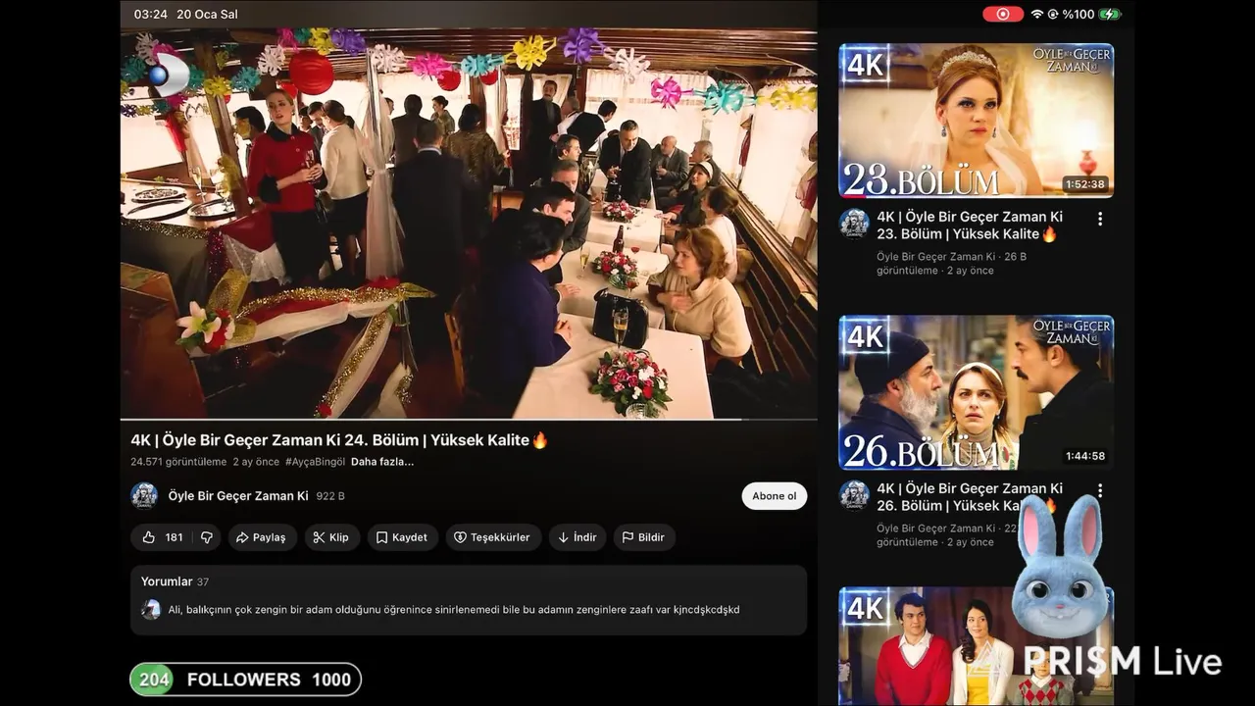The width and height of the screenshot is (1255, 706).
Task: Click the 204 followers counter badge
Action: coord(245,680)
